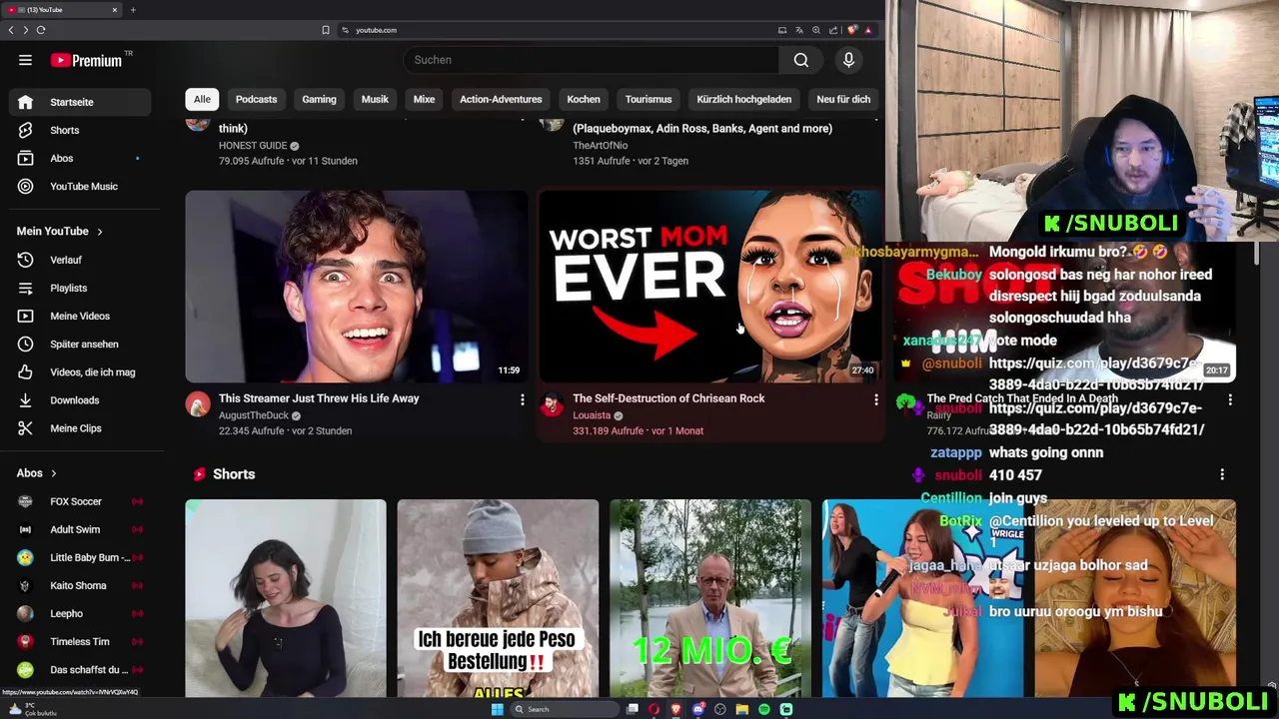1279x719 pixels.
Task: Bookmark the page with the bookmark icon
Action: click(x=325, y=30)
